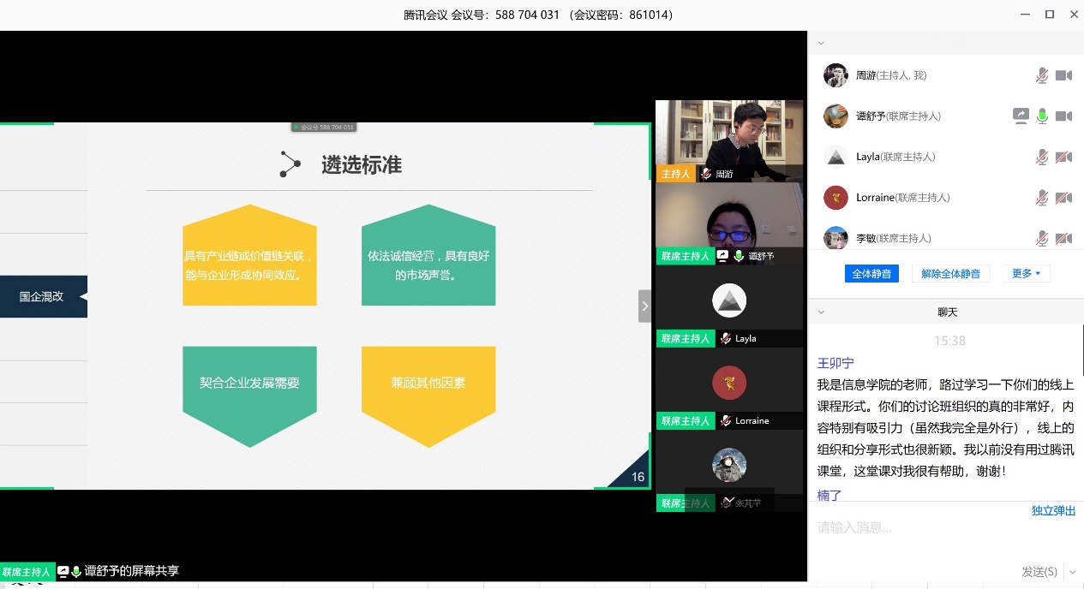This screenshot has height=589, width=1084.
Task: Click Lorraine's disabled microphone icon in list
Action: 1042,198
